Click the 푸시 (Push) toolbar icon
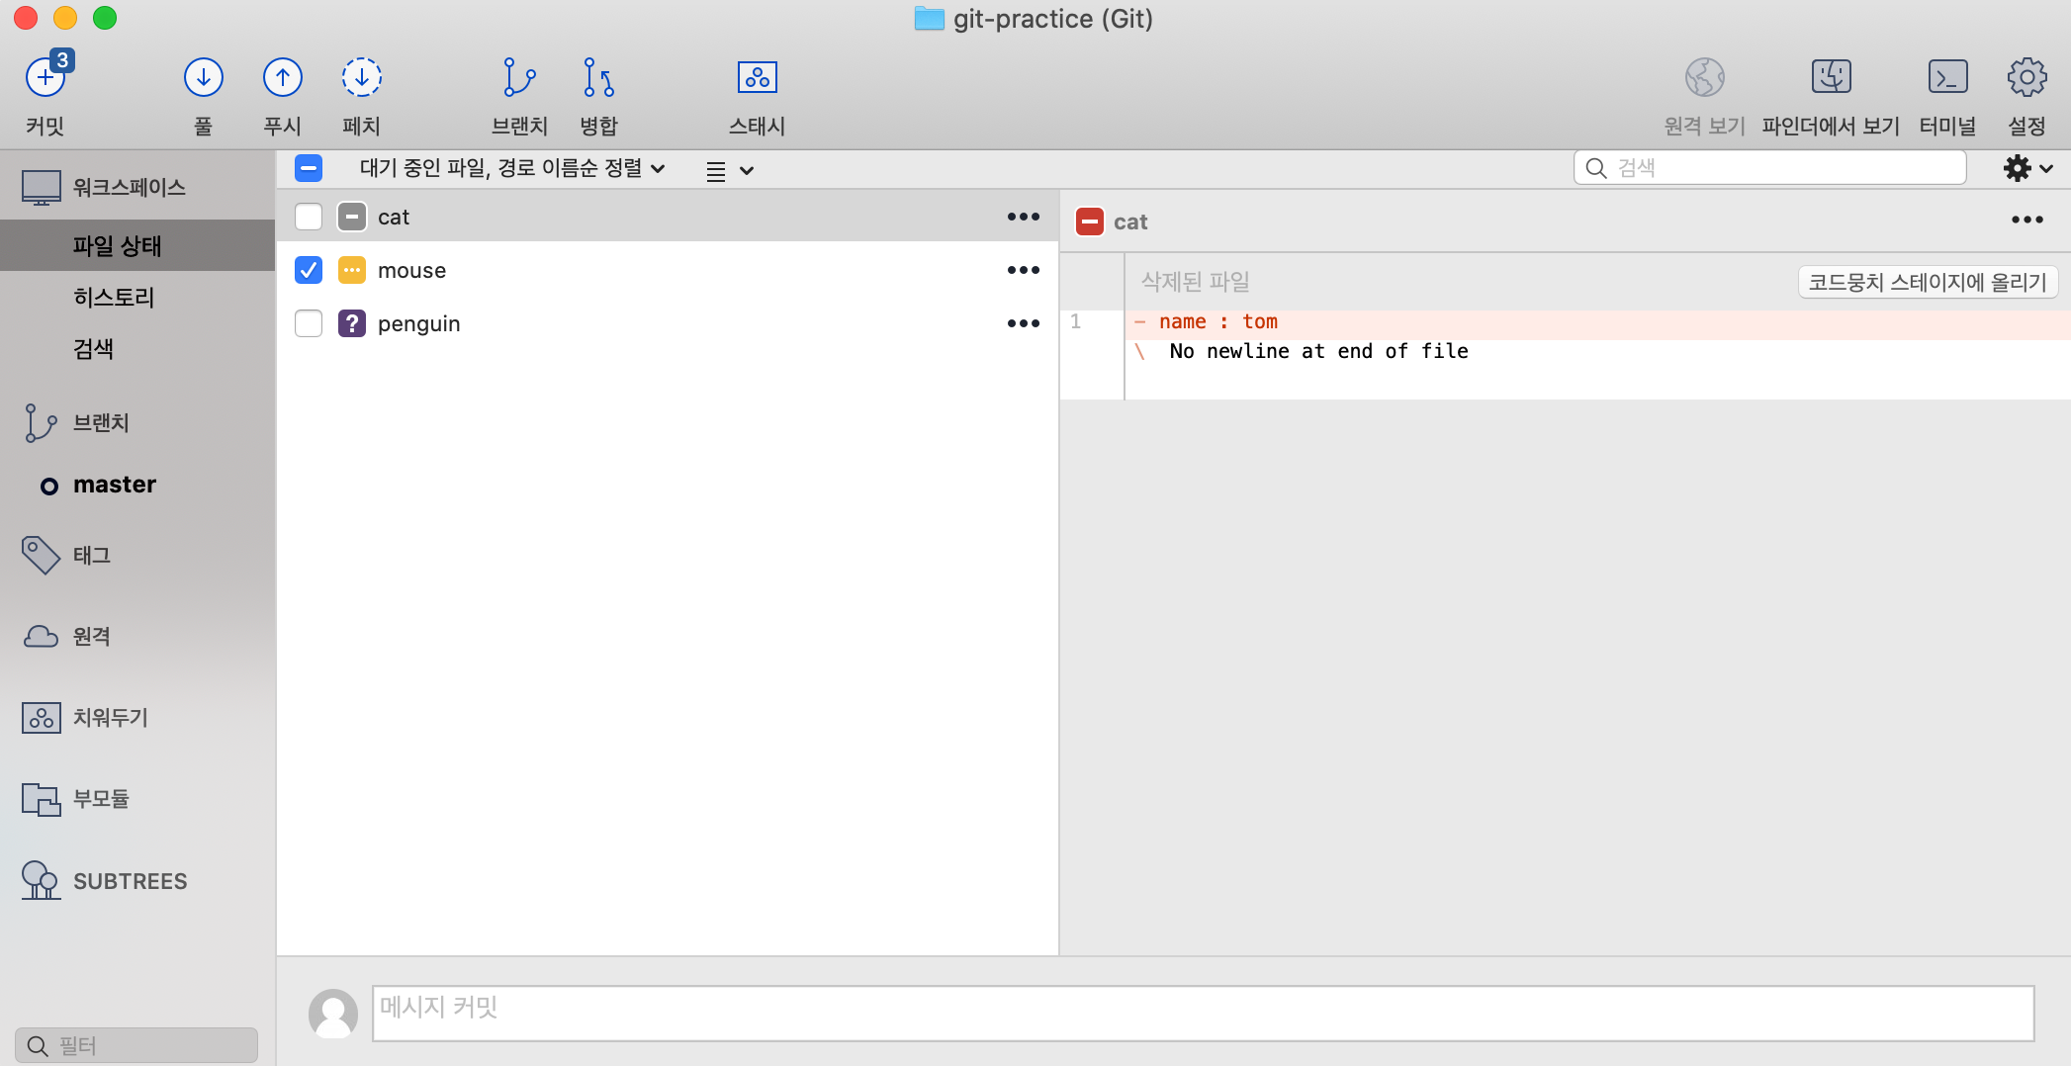The height and width of the screenshot is (1066, 2071). coord(282,77)
